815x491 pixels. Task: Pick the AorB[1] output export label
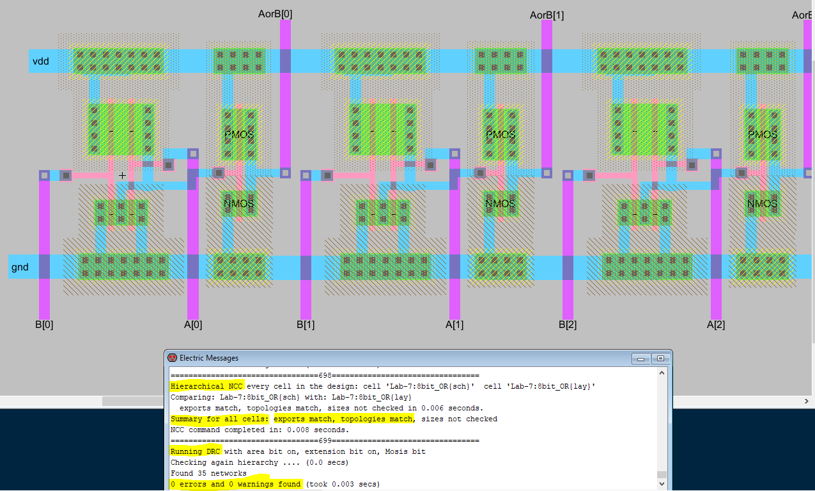click(547, 15)
